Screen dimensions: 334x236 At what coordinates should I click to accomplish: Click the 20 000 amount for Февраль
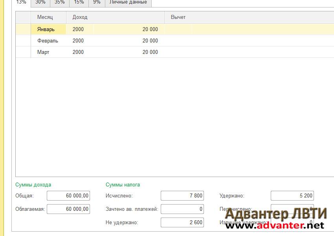(129, 41)
